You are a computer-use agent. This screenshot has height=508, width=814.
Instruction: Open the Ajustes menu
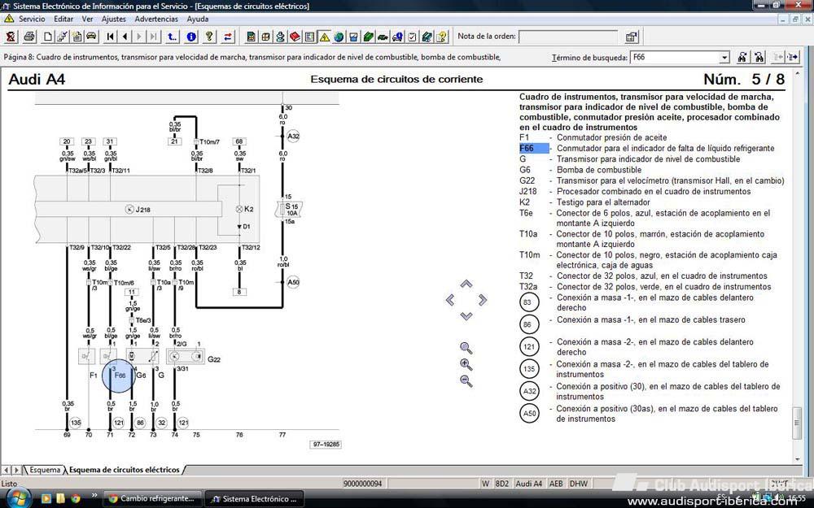click(114, 19)
